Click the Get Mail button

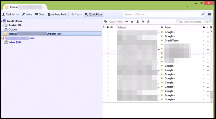[x=8, y=14]
